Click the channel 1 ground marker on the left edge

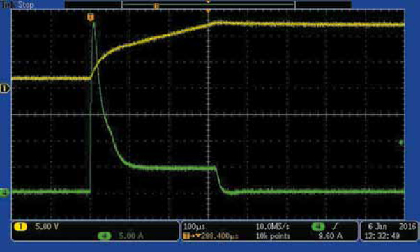tap(5, 89)
